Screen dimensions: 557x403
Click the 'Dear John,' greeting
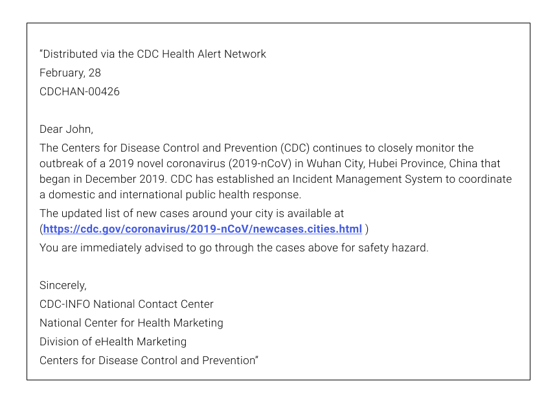(66, 130)
